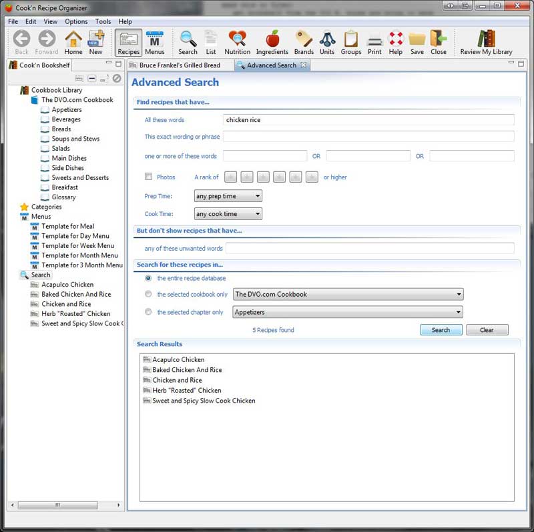
Task: Open the Home screen icon
Action: pos(73,42)
